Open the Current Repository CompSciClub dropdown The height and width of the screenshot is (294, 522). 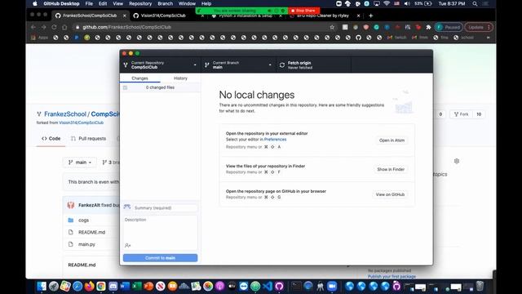tap(160, 65)
